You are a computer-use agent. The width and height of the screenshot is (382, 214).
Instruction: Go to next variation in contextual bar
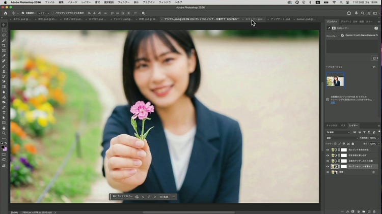point(155,197)
